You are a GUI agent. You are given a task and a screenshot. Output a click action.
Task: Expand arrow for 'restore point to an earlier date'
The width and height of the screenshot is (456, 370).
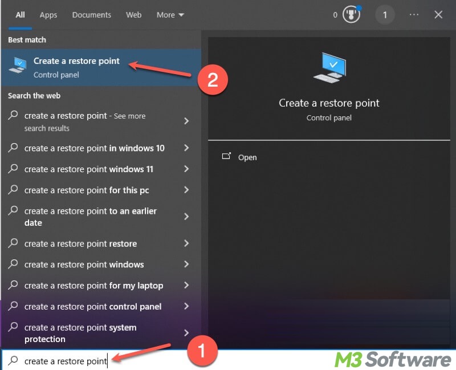coord(186,217)
